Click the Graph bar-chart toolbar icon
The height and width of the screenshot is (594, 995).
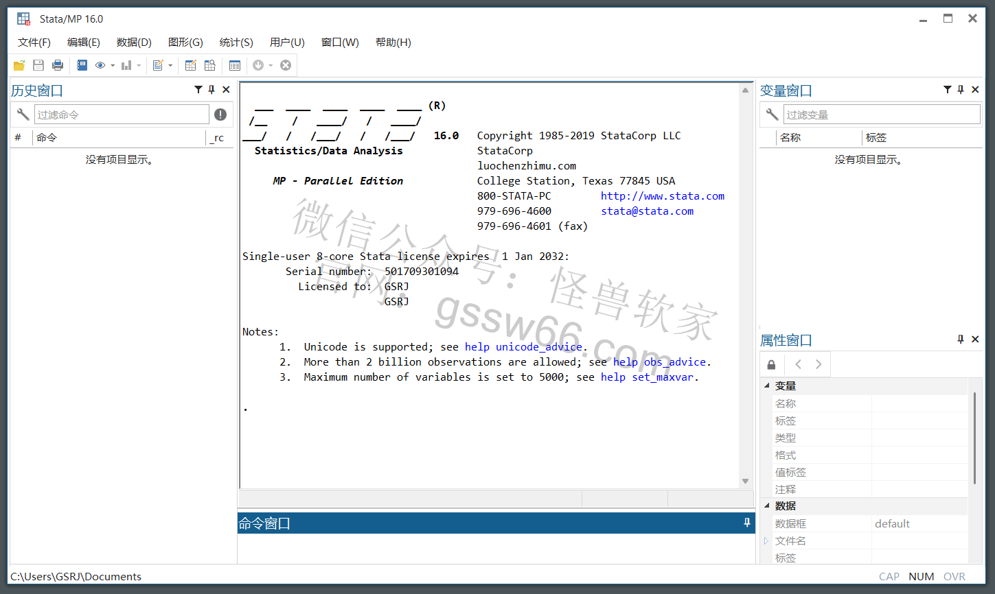click(x=126, y=65)
